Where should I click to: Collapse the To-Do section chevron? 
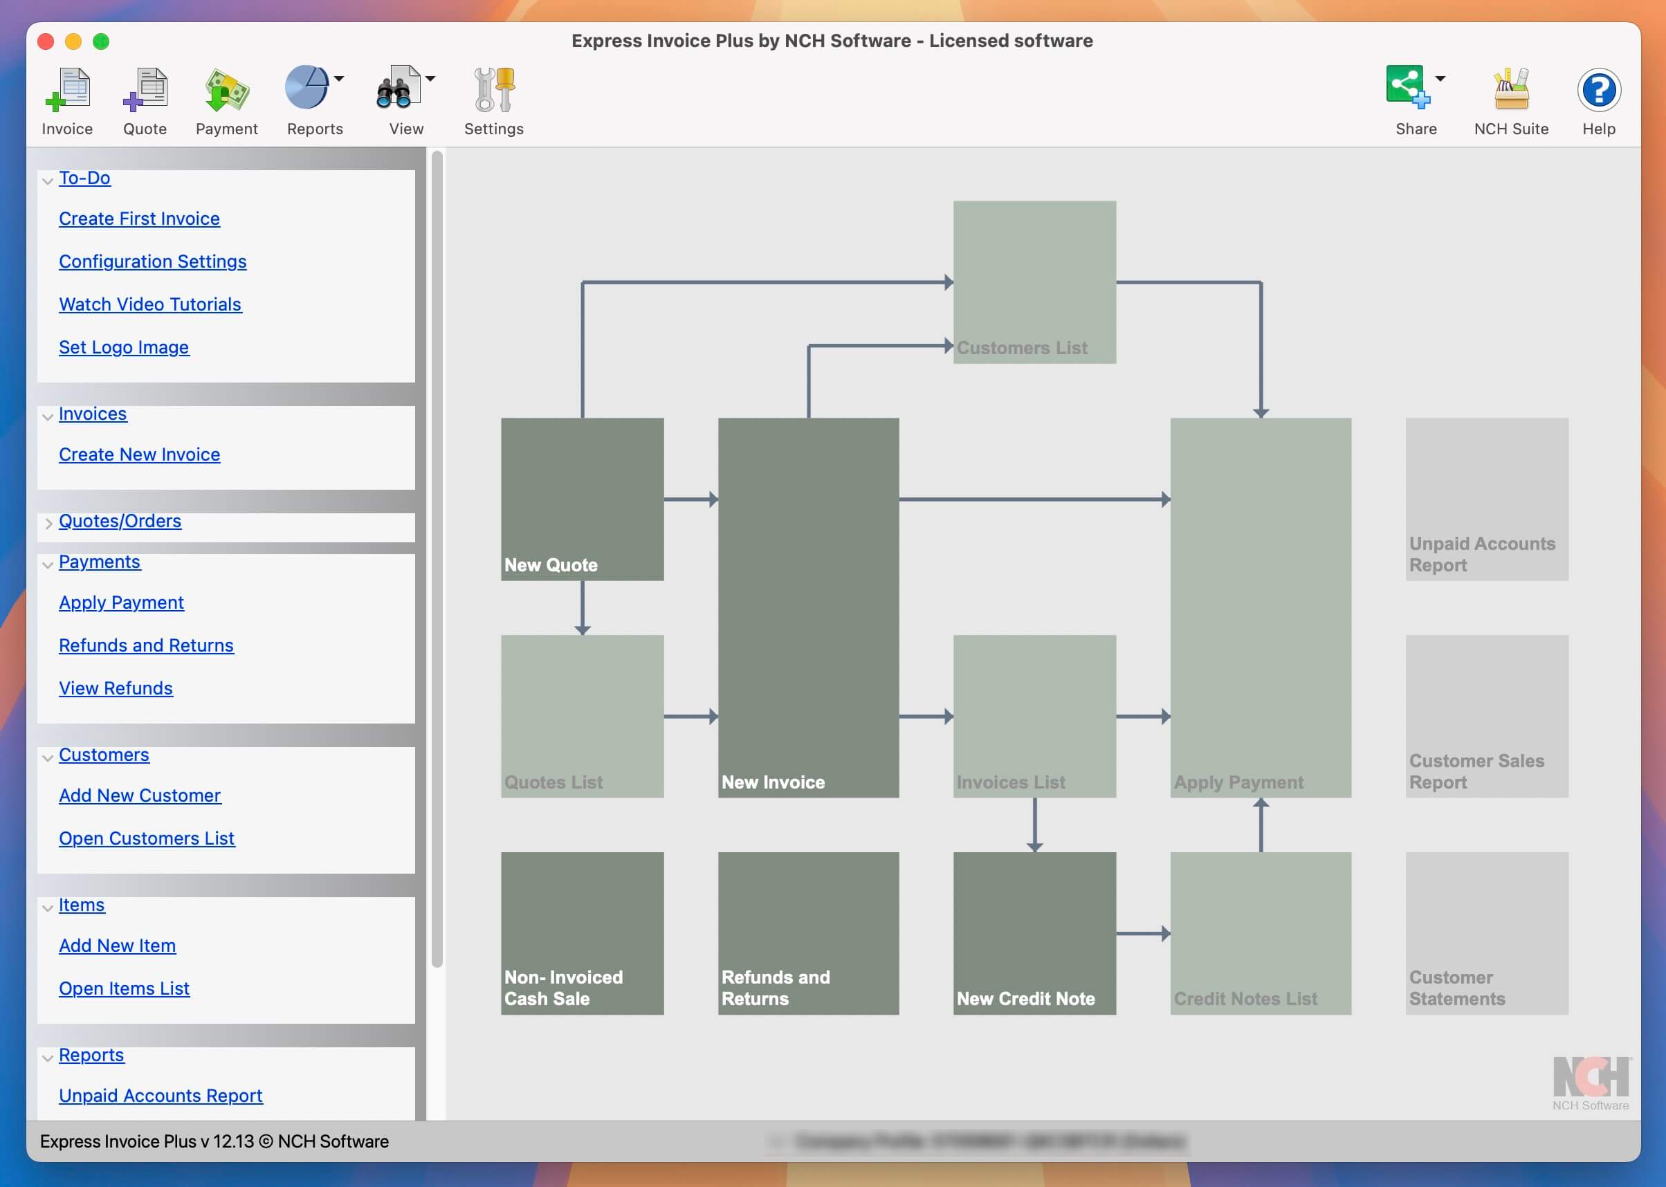48,181
